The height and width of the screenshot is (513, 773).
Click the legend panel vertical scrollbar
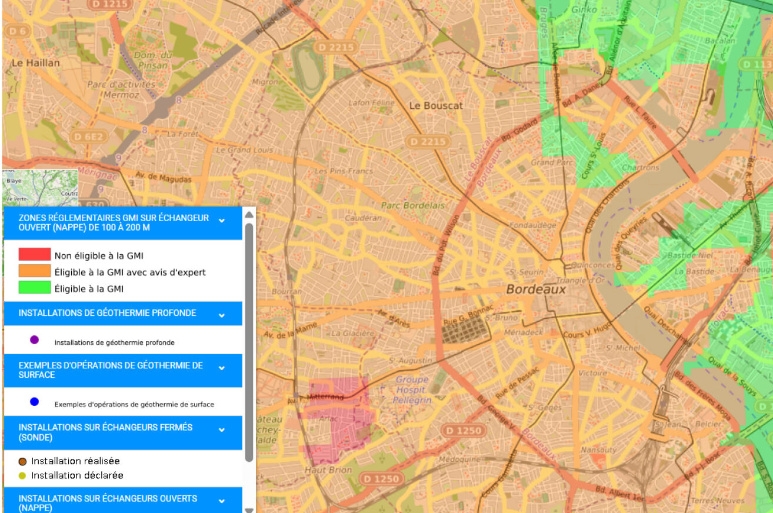pos(249,341)
